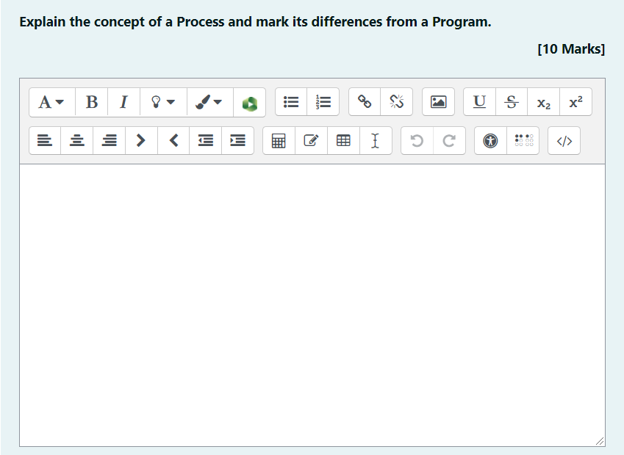Viewport: 624px width, 455px height.
Task: Click the right-to-left direction chevron
Action: coord(173,141)
